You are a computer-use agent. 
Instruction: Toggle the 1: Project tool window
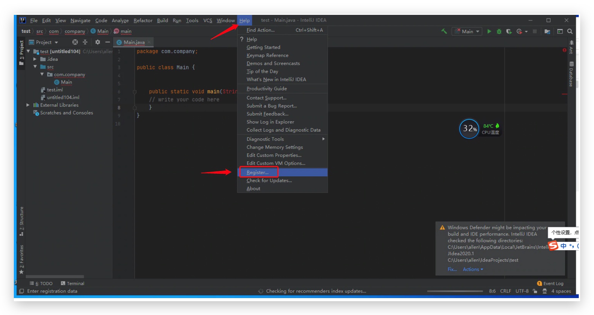[x=21, y=53]
